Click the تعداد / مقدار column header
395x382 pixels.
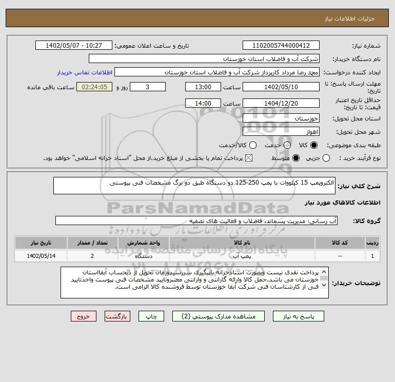[x=92, y=243]
